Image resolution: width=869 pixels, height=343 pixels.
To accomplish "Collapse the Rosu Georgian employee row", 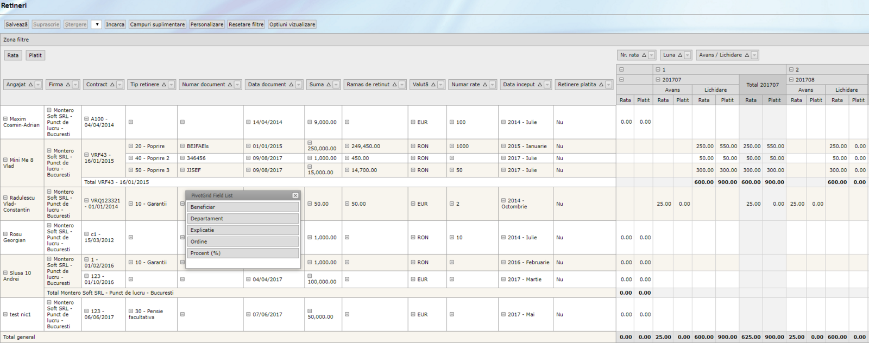I will (x=5, y=234).
